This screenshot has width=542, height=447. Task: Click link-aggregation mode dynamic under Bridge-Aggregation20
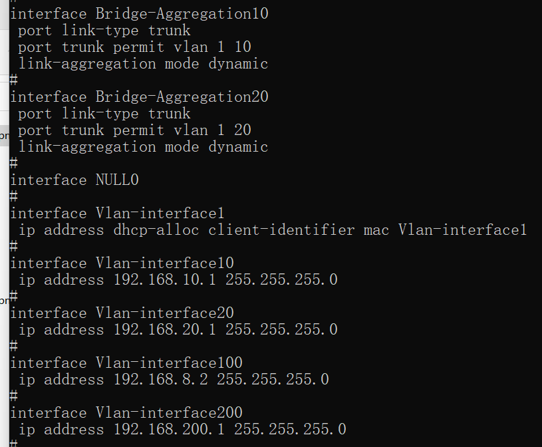(143, 146)
